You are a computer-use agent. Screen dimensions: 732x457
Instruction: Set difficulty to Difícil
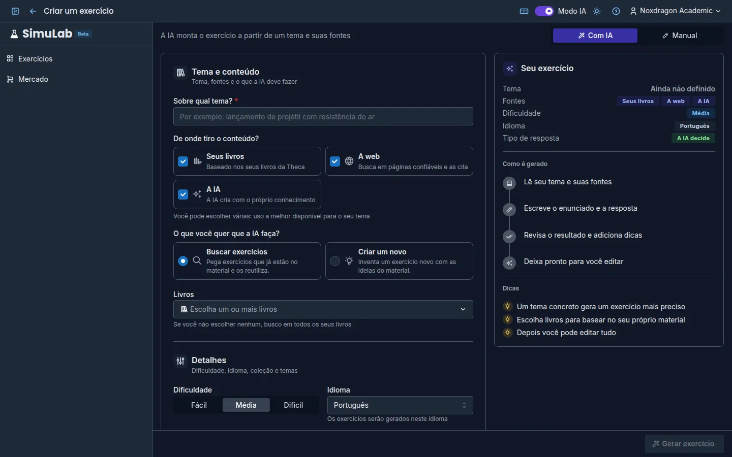pos(293,405)
